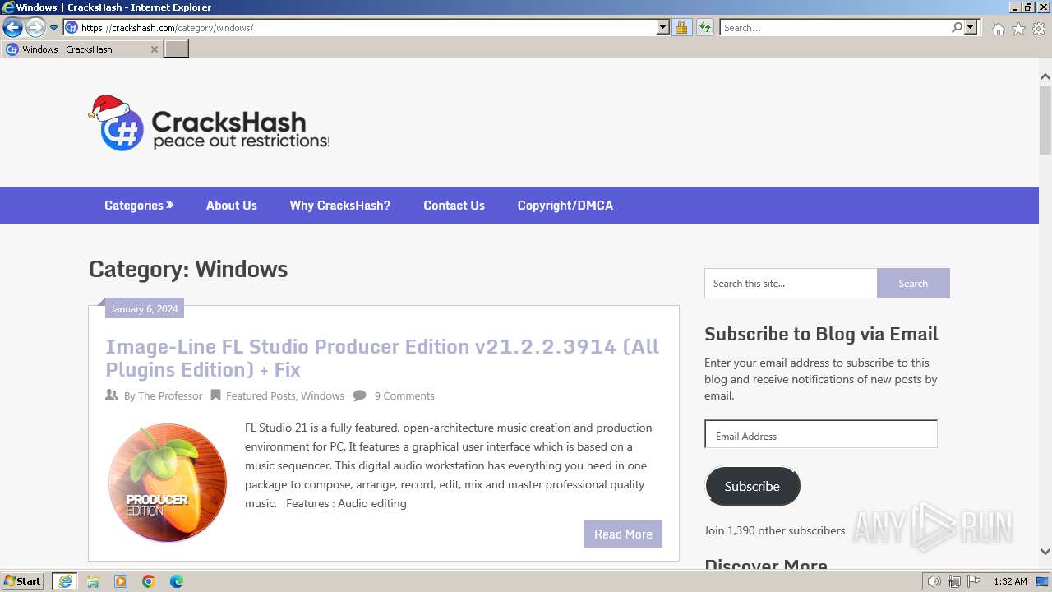Click the author people icon

(x=112, y=395)
